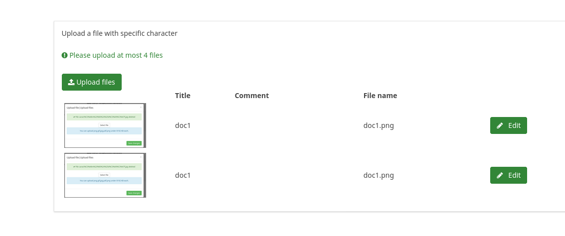Select the doc1 title in the first row
The height and width of the screenshot is (236, 565).
pyautogui.click(x=183, y=125)
